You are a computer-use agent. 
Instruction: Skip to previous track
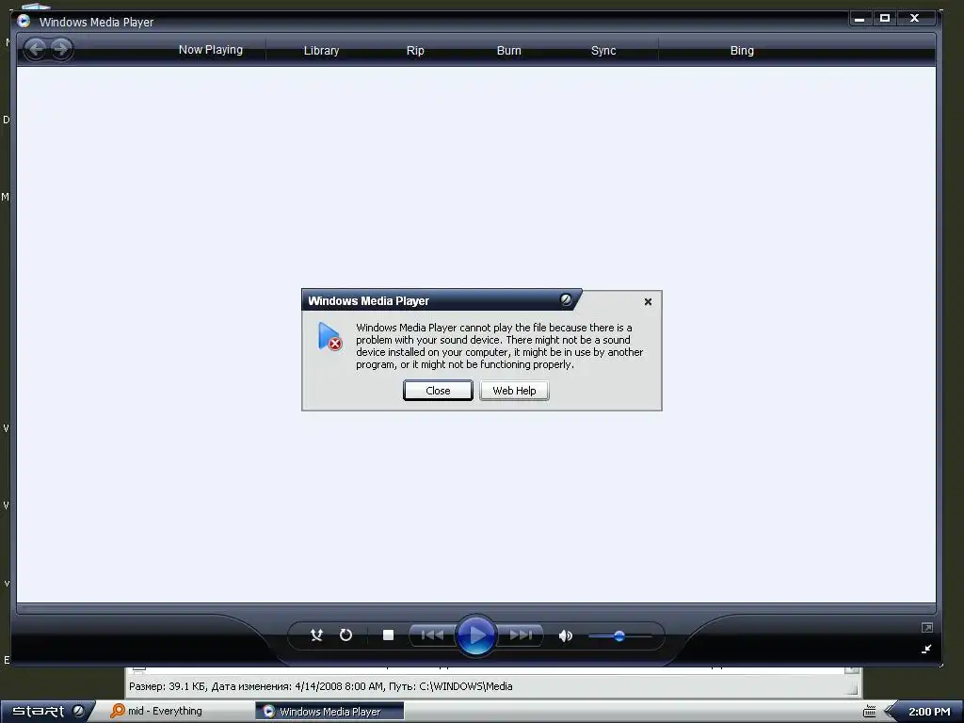tap(432, 635)
